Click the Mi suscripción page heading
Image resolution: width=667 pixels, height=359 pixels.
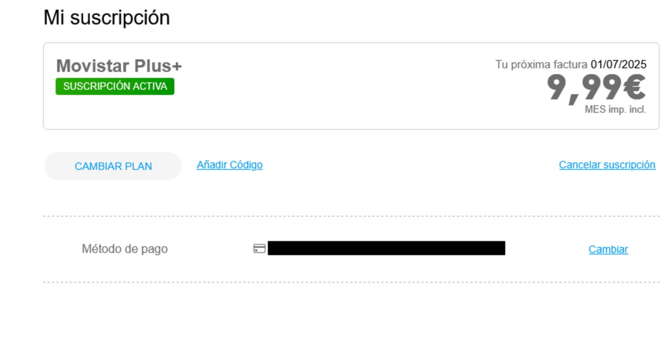tap(106, 18)
